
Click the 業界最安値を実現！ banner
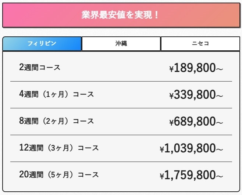[121, 15]
